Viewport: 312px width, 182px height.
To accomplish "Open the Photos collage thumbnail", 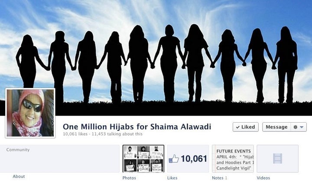I will click(x=143, y=159).
